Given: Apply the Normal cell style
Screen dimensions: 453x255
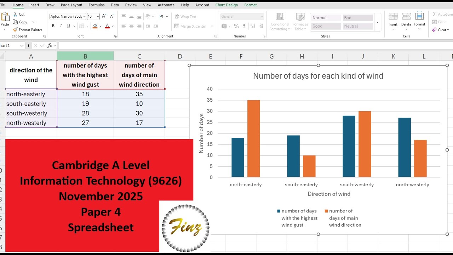Looking at the screenshot, I should pos(326,18).
